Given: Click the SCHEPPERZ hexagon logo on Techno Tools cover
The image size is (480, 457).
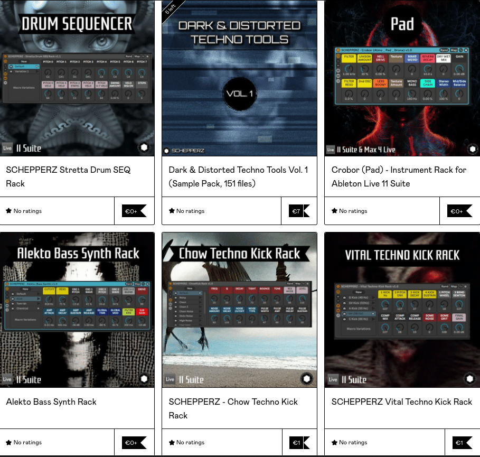Looking at the screenshot, I should coord(166,151).
